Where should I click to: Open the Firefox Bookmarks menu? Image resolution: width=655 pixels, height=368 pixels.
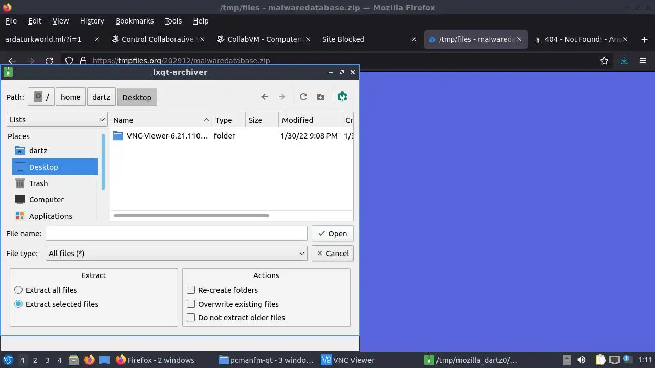pos(135,21)
